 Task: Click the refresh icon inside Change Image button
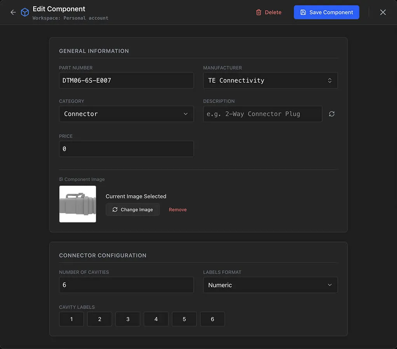coord(115,209)
